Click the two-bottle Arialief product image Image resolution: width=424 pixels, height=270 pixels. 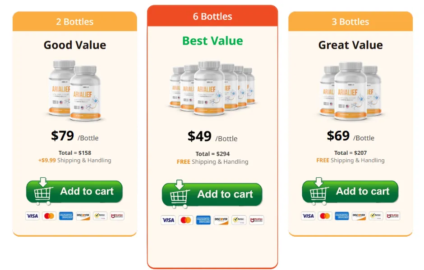click(74, 90)
